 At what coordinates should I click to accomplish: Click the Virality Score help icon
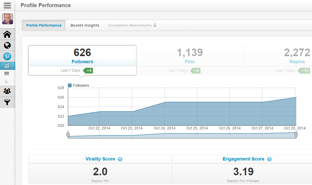pos(120,159)
